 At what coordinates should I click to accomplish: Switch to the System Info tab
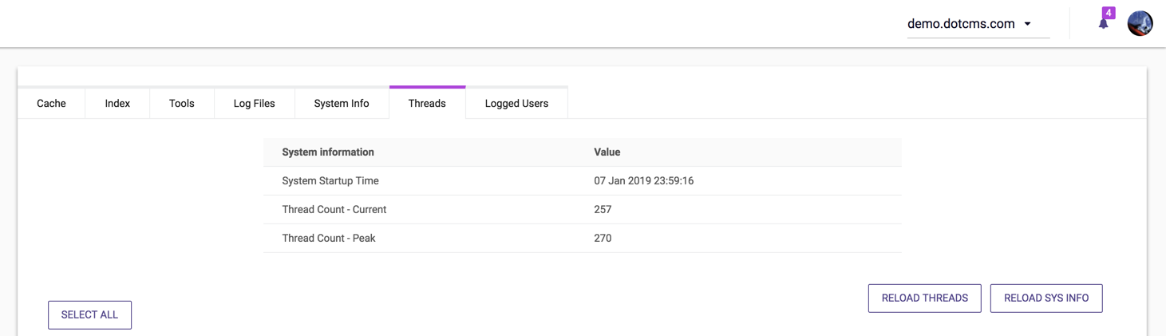(x=342, y=103)
